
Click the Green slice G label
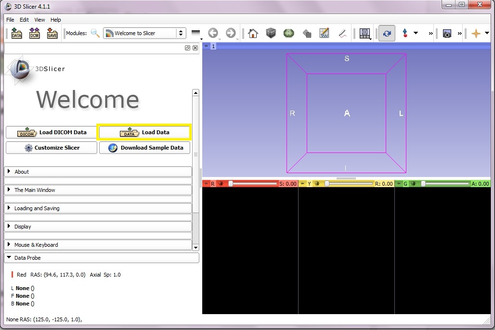pyautogui.click(x=405, y=184)
